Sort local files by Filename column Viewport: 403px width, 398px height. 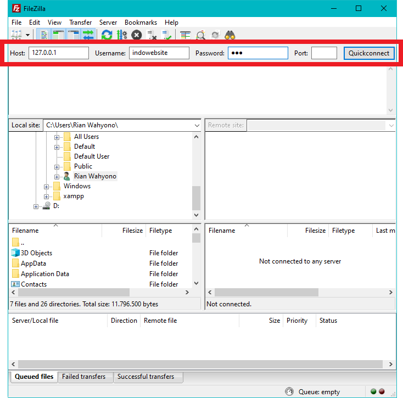(55, 231)
